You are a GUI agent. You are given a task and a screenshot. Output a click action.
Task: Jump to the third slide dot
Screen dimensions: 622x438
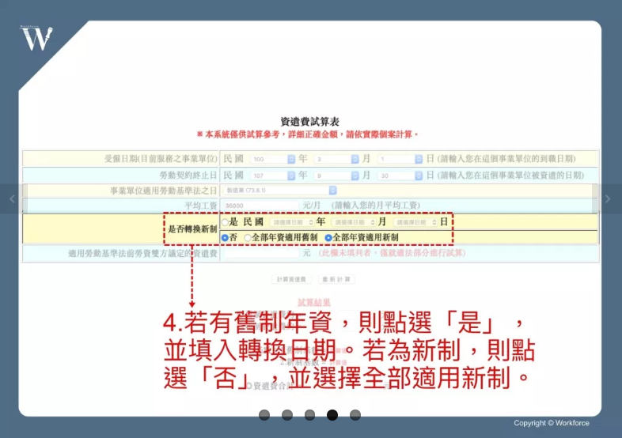(309, 415)
